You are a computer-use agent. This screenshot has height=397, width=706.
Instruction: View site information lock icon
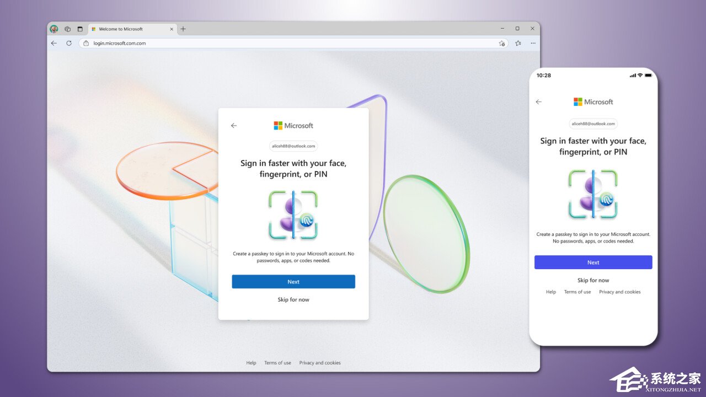pyautogui.click(x=86, y=43)
